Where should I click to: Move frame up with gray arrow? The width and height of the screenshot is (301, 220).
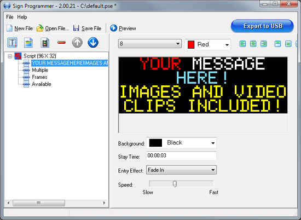tap(77, 43)
